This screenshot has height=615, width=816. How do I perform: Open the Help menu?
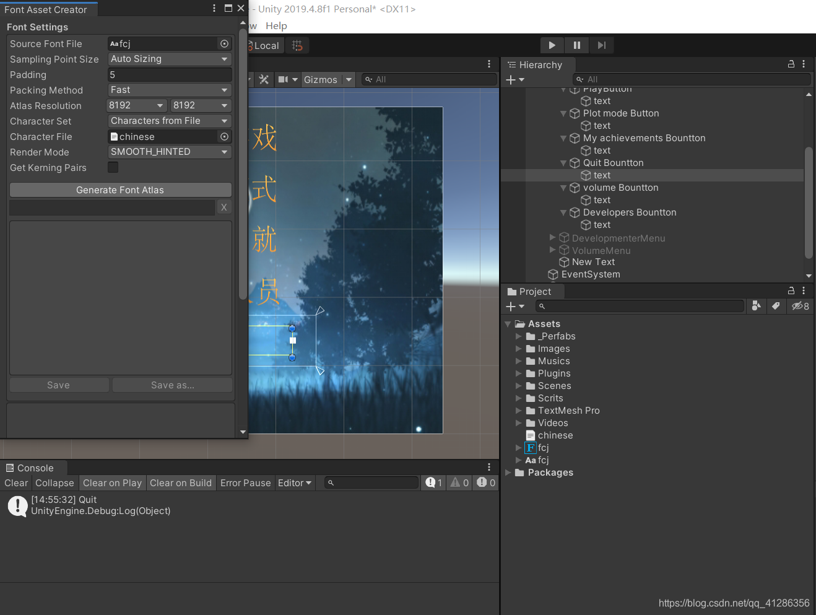pyautogui.click(x=276, y=25)
